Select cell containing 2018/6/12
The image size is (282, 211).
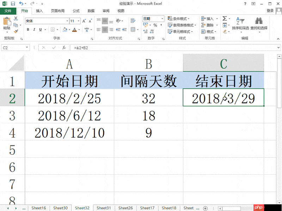(x=69, y=115)
